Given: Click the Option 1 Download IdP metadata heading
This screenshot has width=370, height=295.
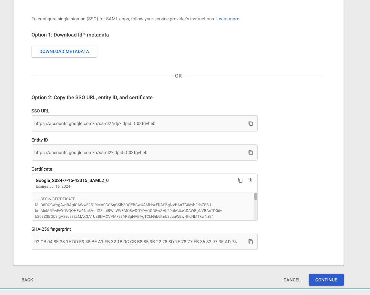Looking at the screenshot, I should pyautogui.click(x=70, y=35).
